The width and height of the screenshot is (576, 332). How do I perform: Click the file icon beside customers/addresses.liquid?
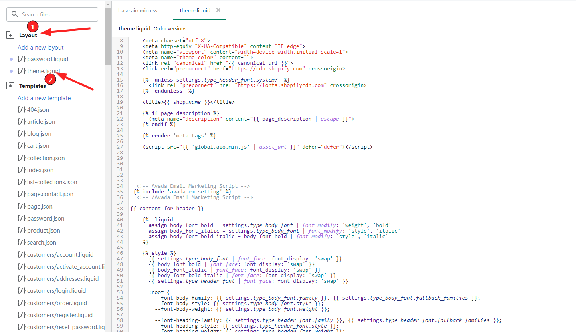coord(22,278)
